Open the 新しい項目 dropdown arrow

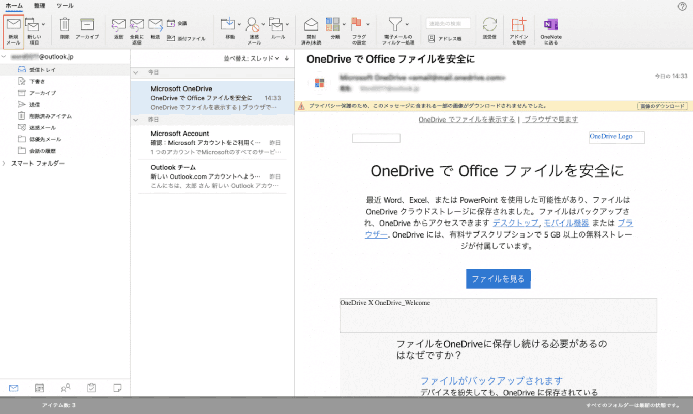click(43, 24)
